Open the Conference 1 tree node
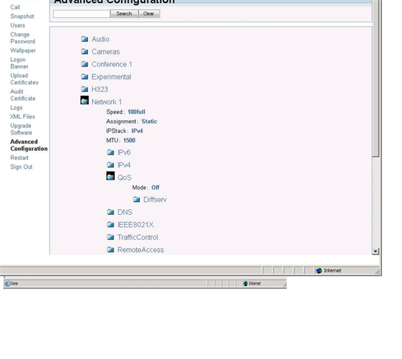The width and height of the screenshot is (402, 359). click(112, 64)
